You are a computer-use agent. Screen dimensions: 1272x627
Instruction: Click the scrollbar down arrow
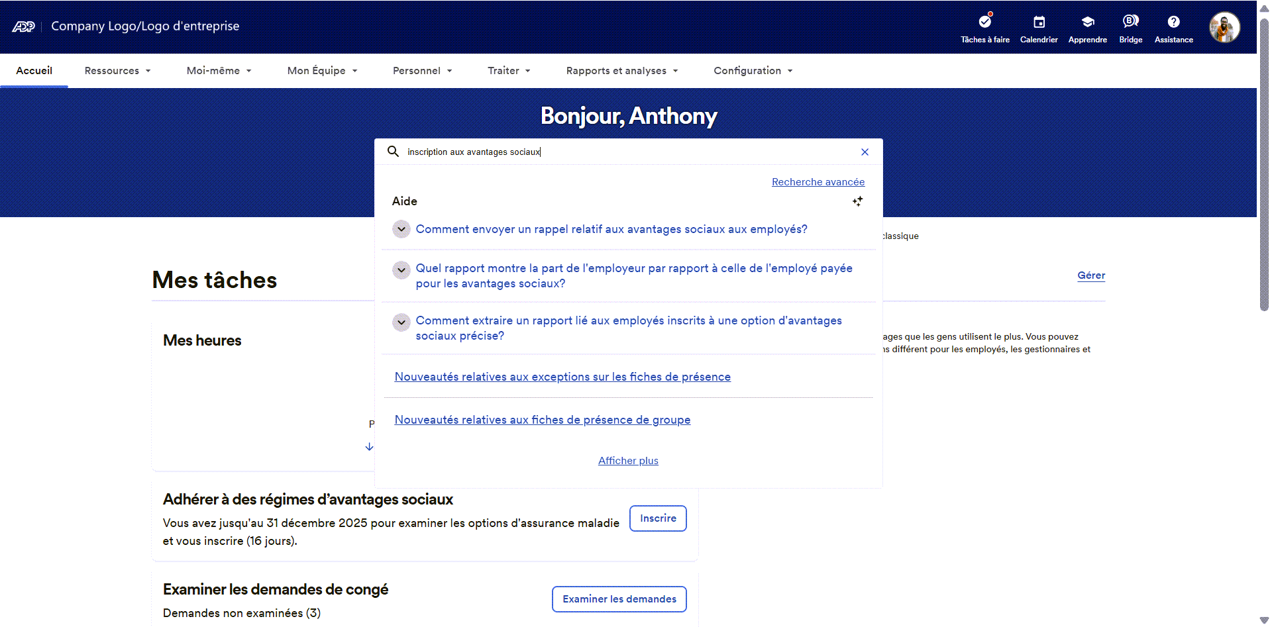point(1264,620)
